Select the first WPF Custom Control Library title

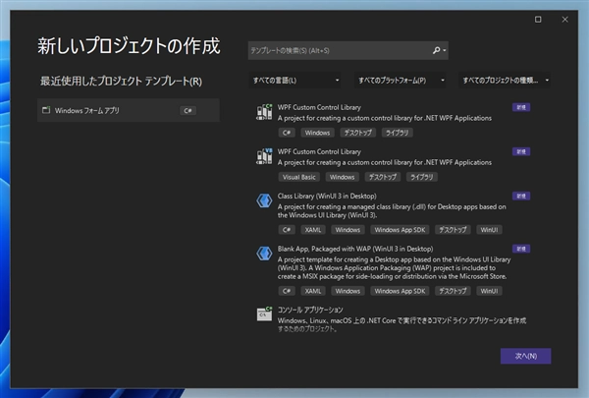pyautogui.click(x=319, y=107)
